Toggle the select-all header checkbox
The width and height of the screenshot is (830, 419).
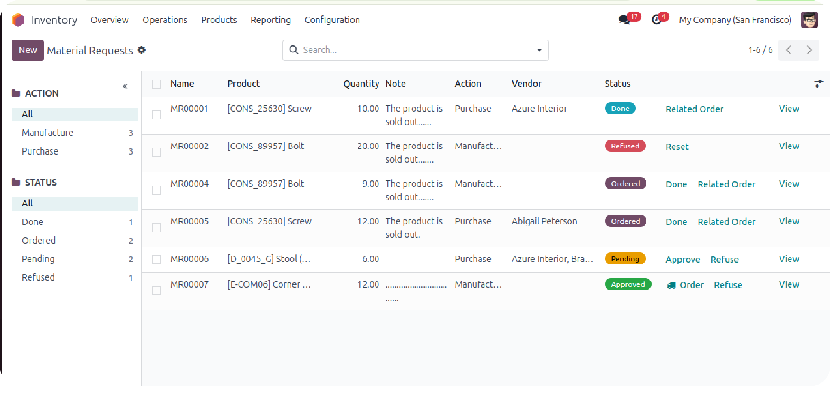[156, 84]
